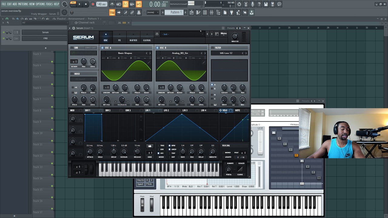
Task: Enable LFO TRIG mode
Action: (x=159, y=146)
